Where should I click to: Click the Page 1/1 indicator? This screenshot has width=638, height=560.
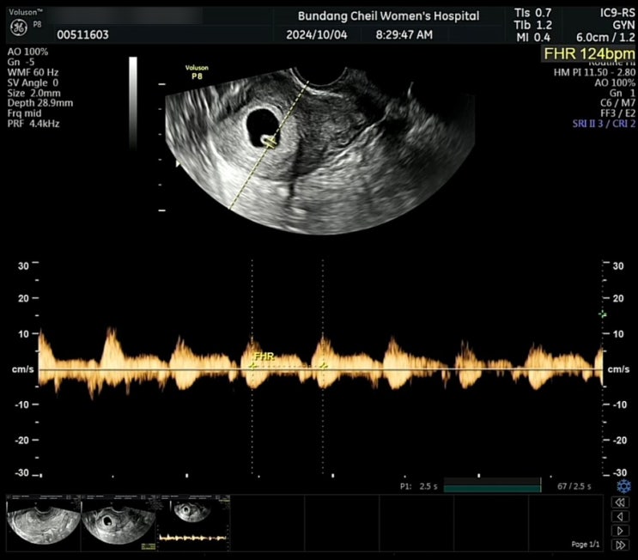click(x=585, y=545)
